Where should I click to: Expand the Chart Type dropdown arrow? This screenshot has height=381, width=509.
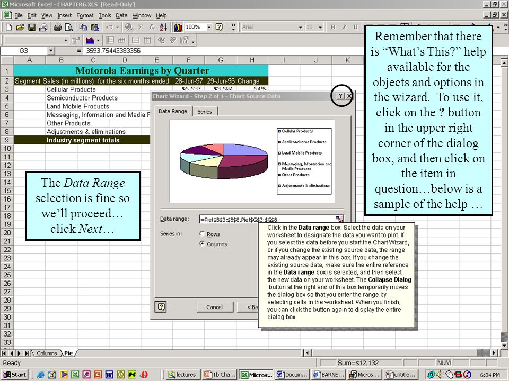(x=98, y=41)
